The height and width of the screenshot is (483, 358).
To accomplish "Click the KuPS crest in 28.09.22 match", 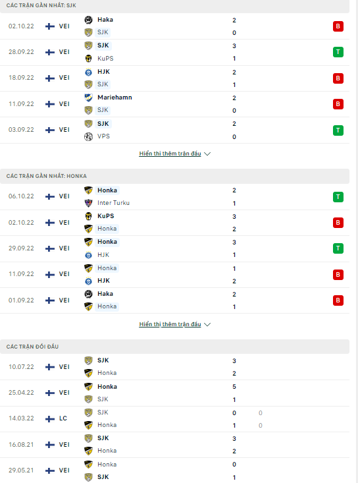I will [88, 59].
